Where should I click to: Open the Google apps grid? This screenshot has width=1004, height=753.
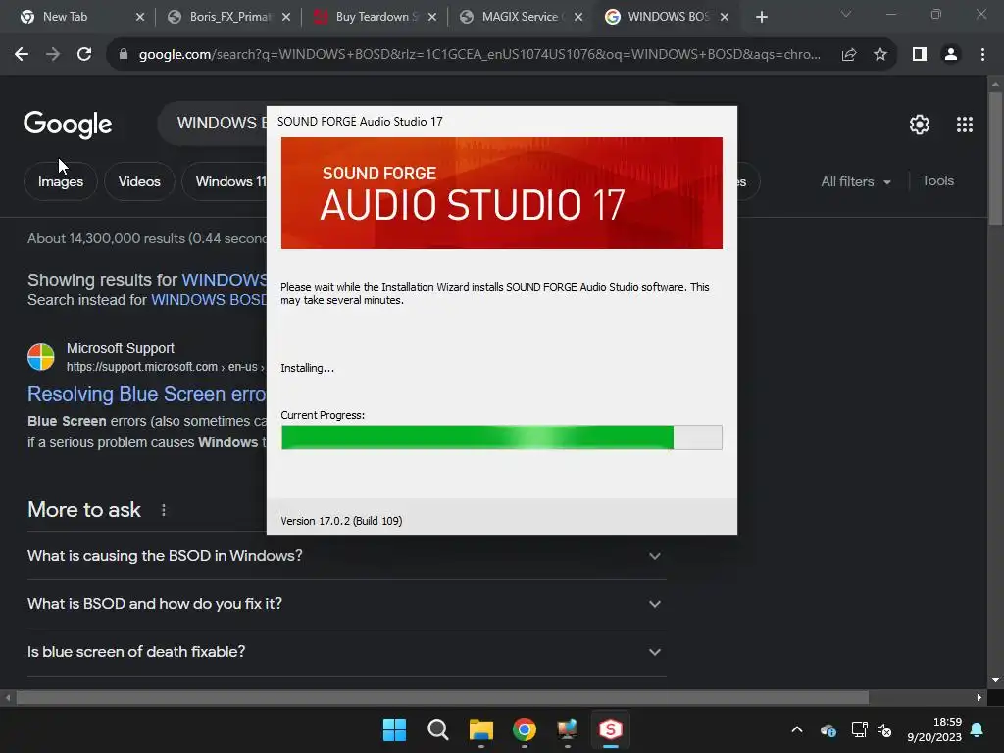click(965, 125)
